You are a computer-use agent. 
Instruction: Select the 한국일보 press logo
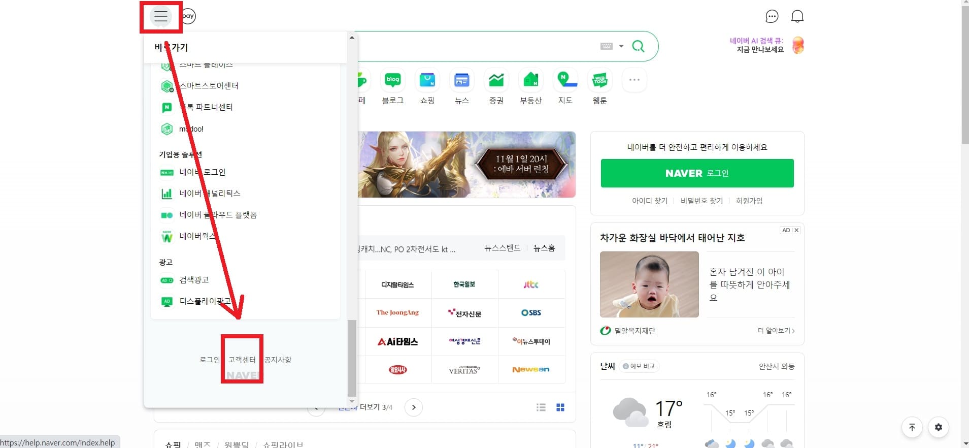point(464,284)
